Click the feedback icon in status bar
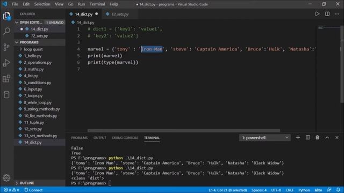The width and height of the screenshot is (344, 193). click(329, 190)
